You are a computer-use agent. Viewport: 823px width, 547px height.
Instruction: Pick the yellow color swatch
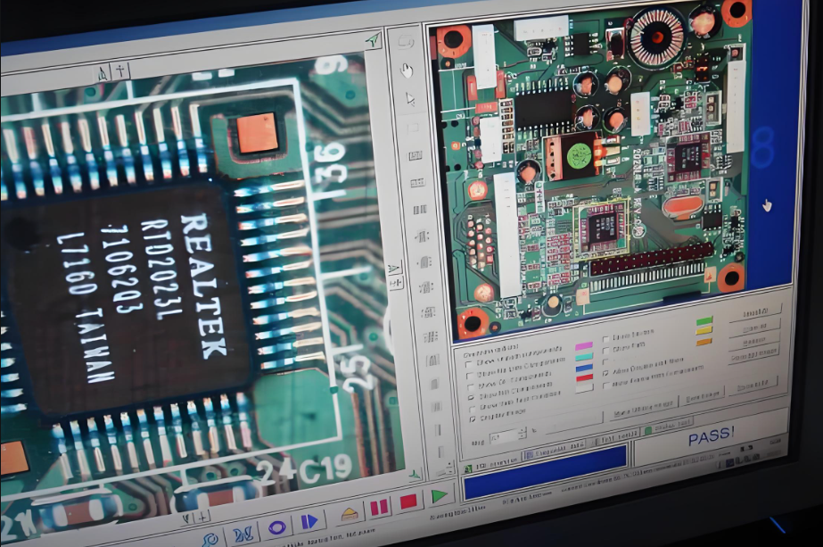coord(704,331)
